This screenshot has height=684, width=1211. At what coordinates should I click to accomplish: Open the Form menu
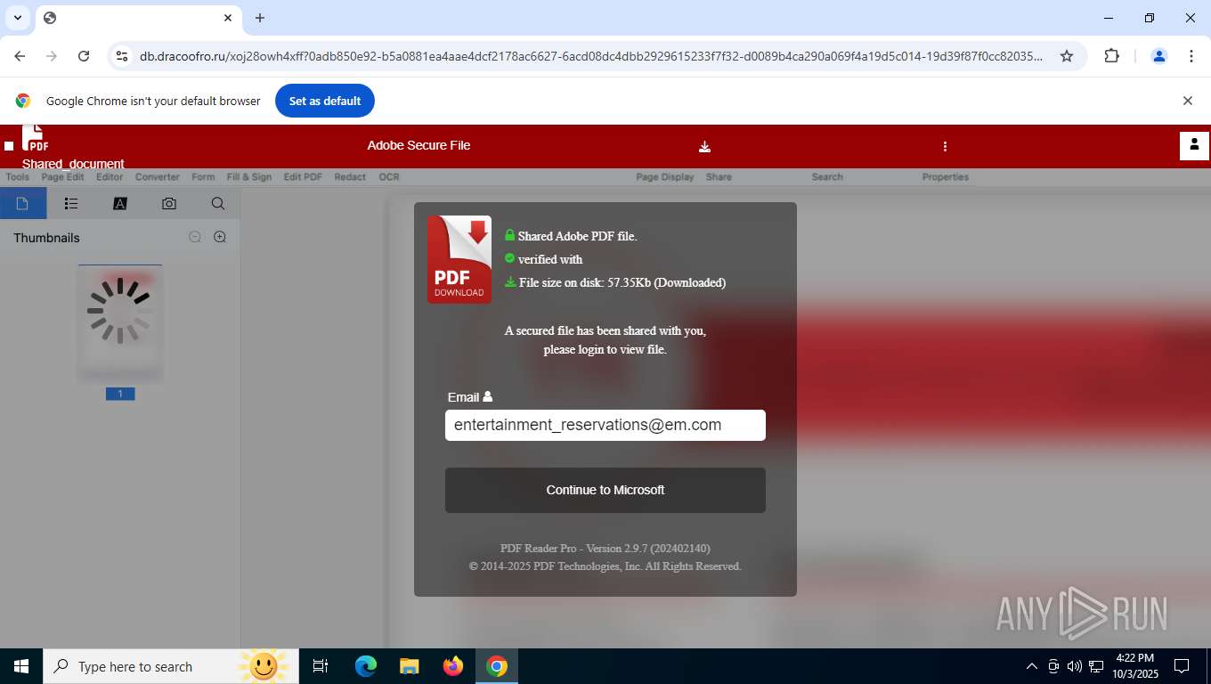pos(203,177)
